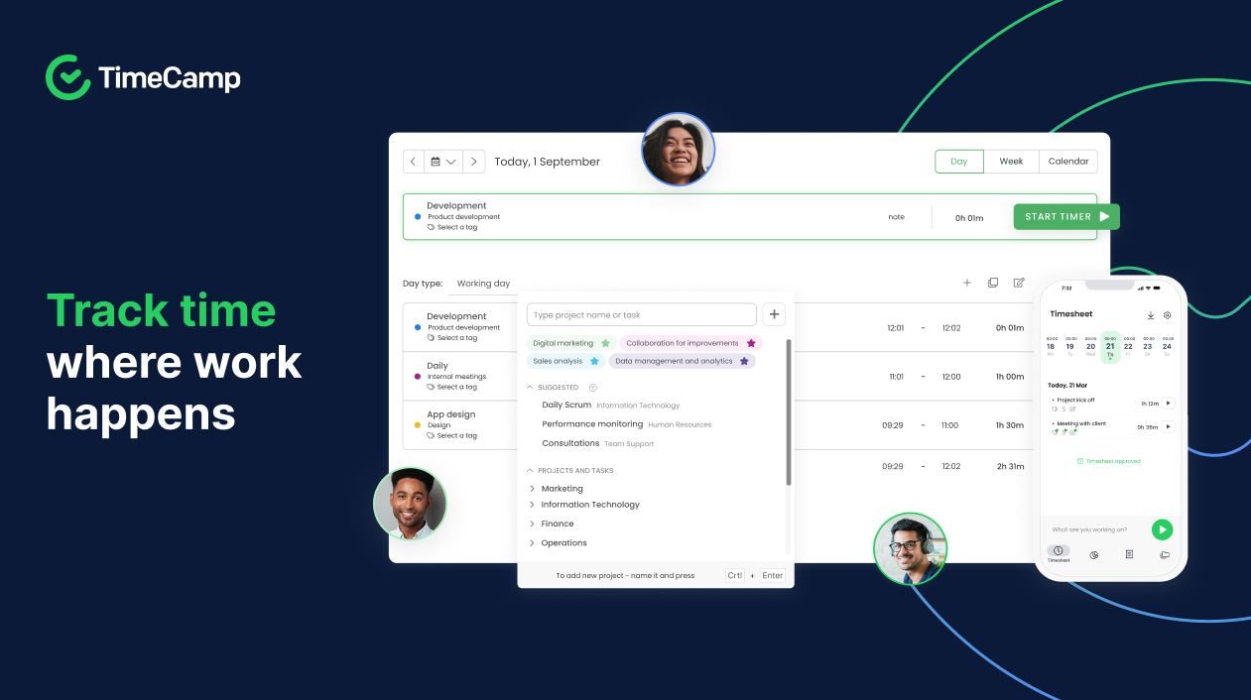Expand the Information Technology project

[x=532, y=505]
